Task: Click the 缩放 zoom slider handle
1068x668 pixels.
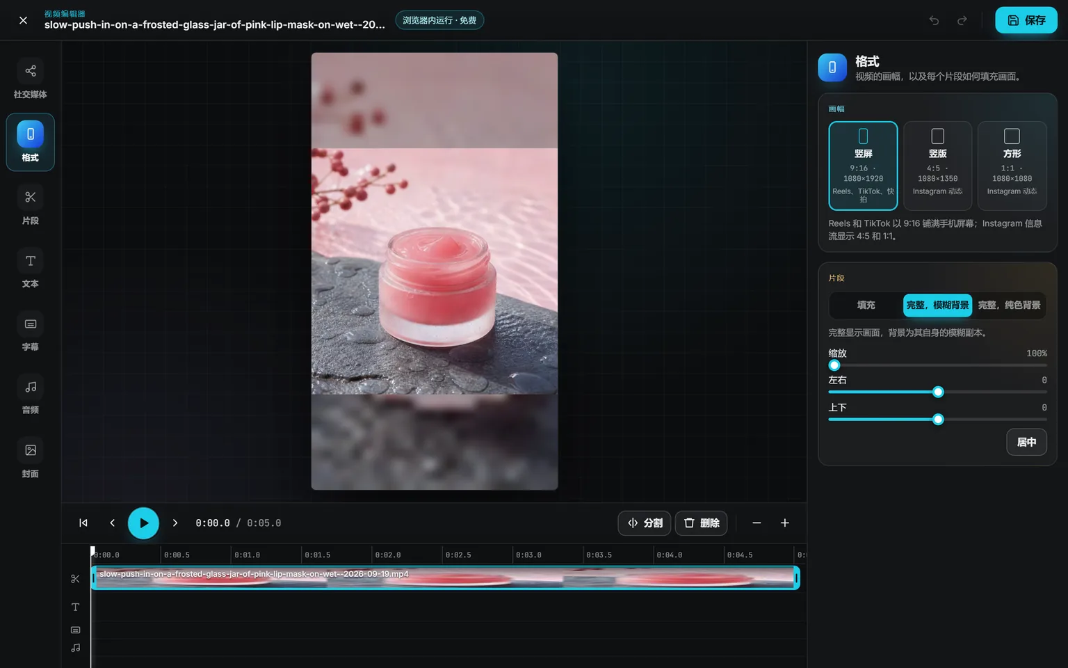Action: coord(834,365)
